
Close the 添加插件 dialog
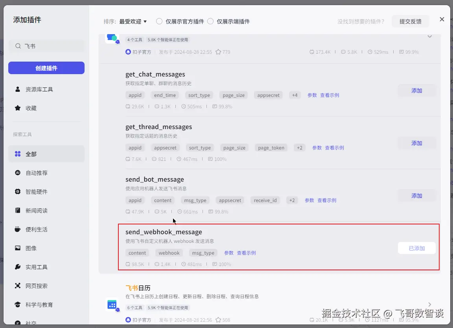(442, 19)
